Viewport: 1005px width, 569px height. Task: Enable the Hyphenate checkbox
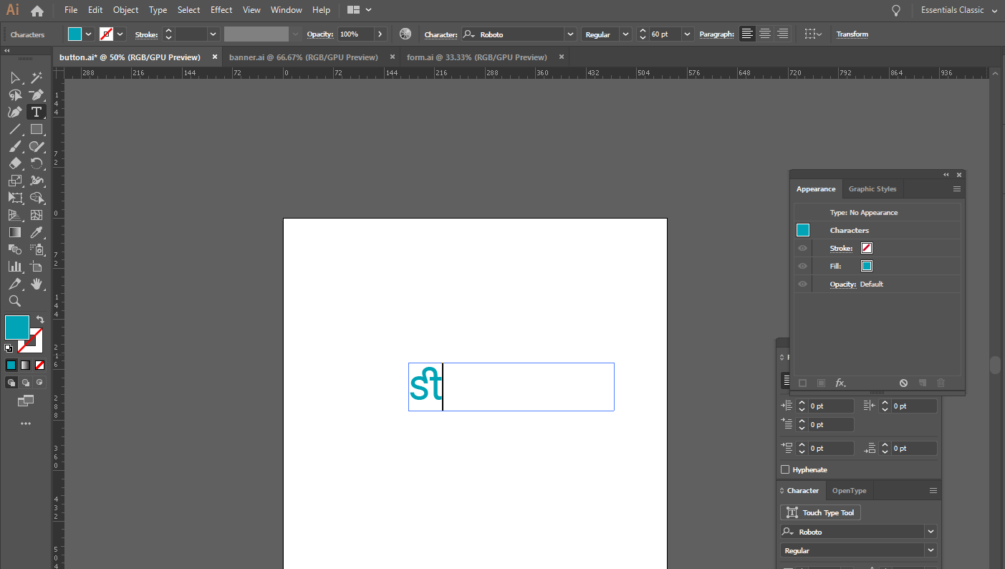point(785,469)
